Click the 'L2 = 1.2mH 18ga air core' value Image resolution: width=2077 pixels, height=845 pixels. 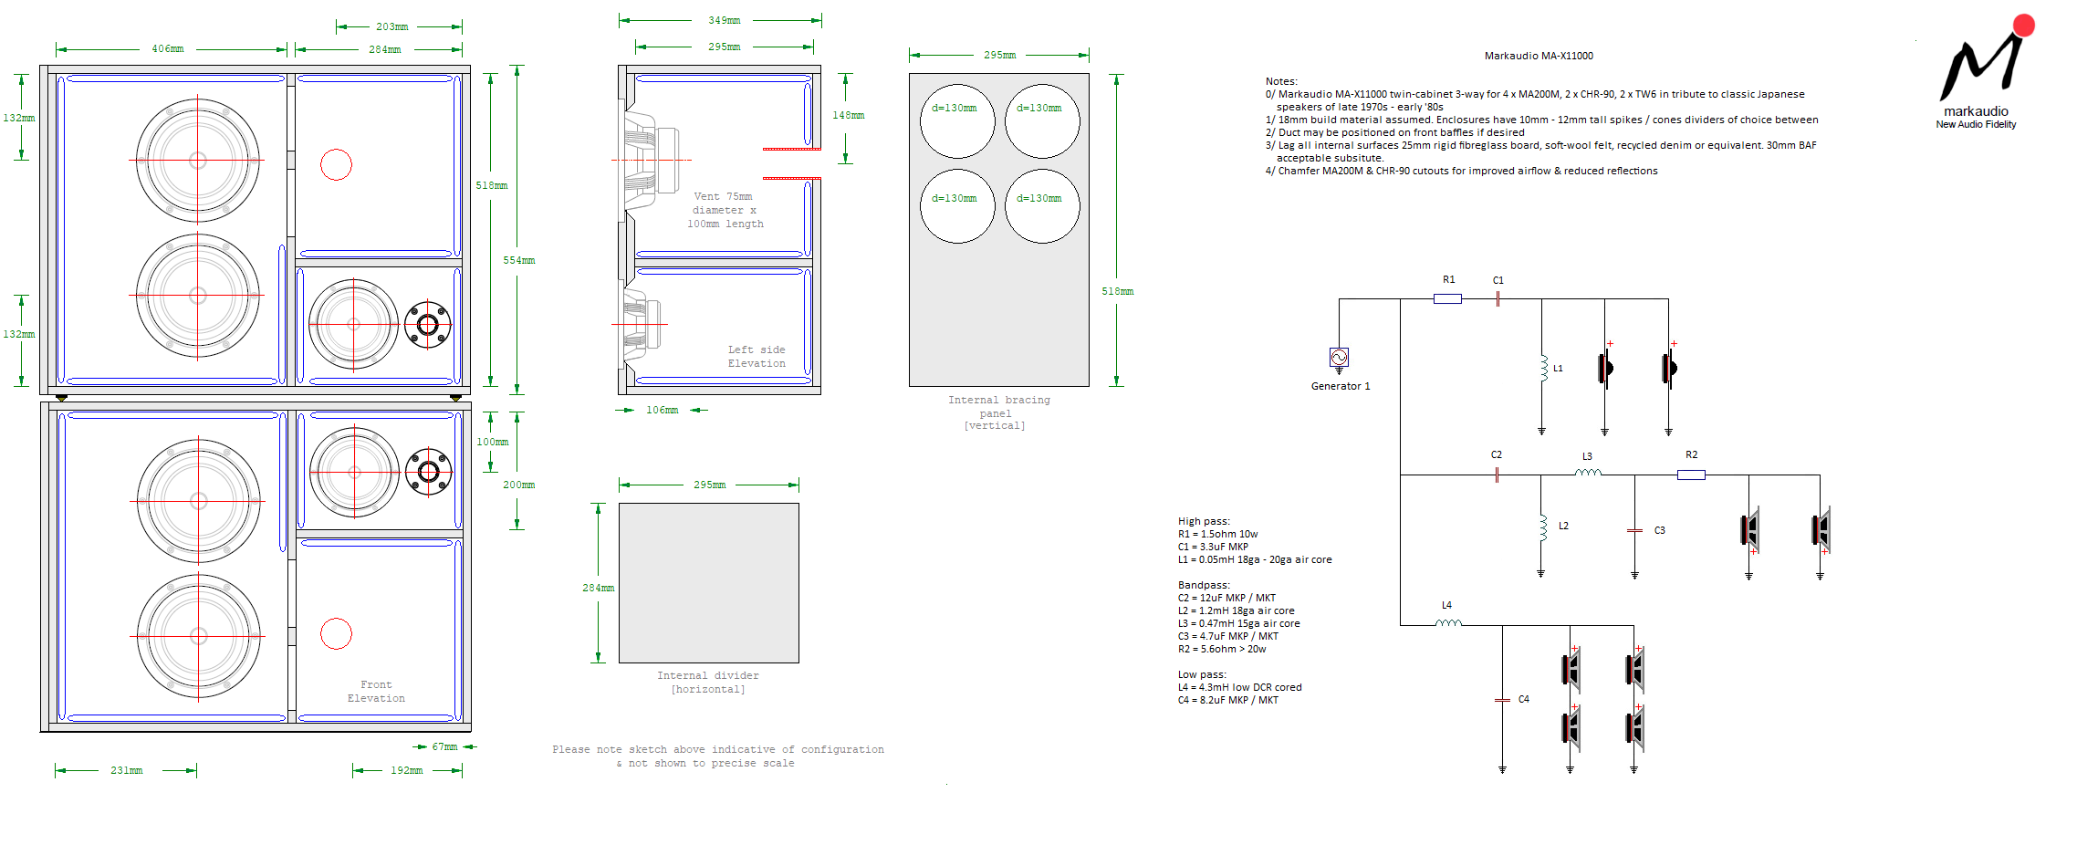coord(1236,610)
